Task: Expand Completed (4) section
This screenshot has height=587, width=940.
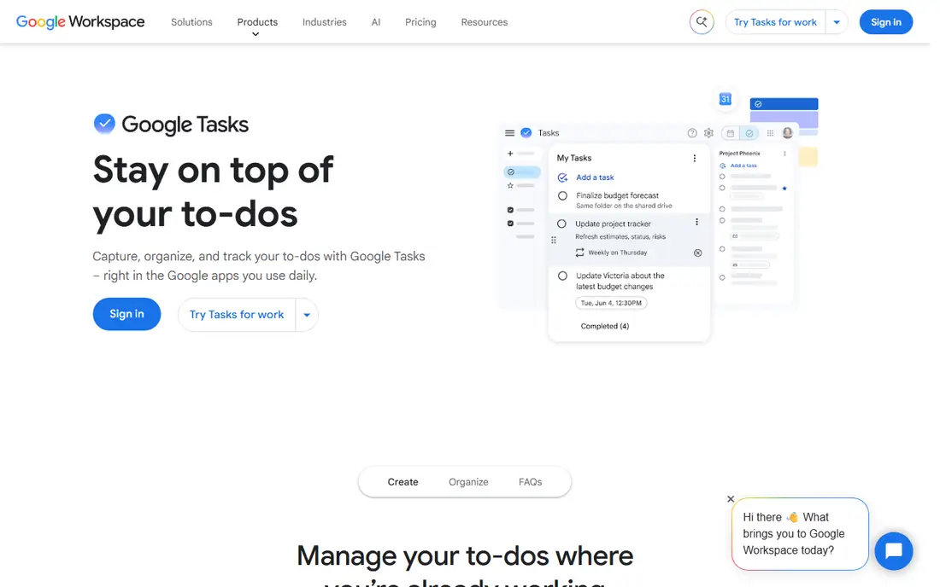Action: click(x=604, y=326)
